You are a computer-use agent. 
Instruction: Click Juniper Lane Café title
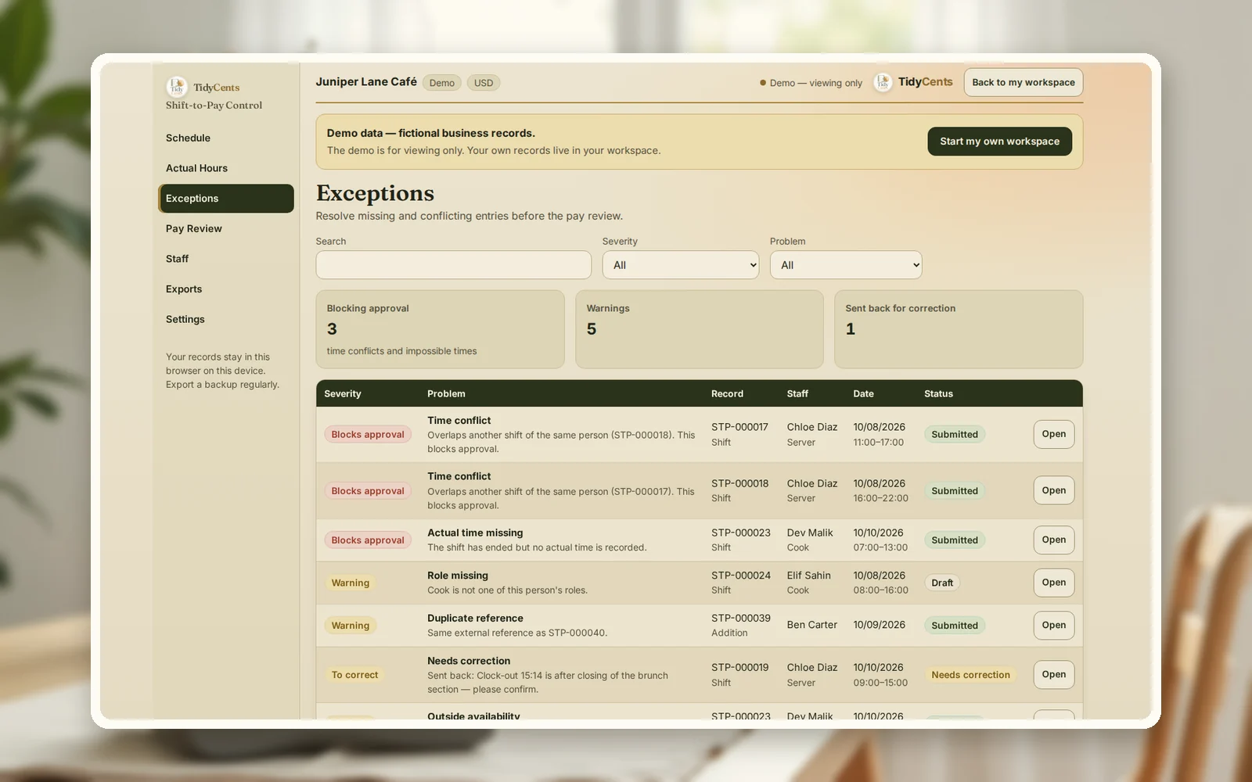(x=366, y=81)
